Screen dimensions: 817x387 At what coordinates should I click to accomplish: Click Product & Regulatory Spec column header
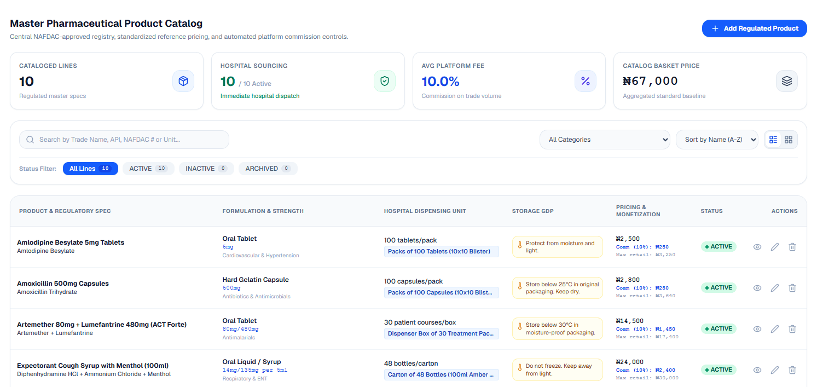pos(65,211)
